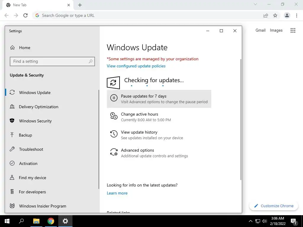Open Windows Security page
303x227 pixels.
[52, 121]
